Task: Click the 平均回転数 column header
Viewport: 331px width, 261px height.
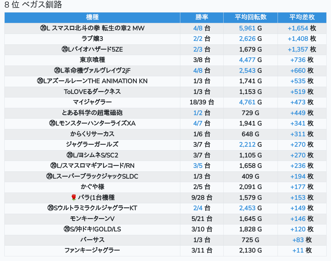Action: (x=250, y=17)
